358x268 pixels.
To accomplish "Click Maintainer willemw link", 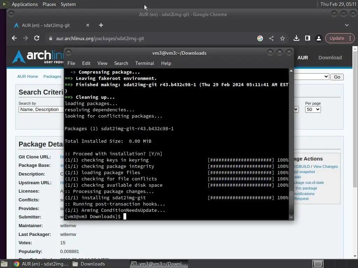I will [x=68, y=226].
